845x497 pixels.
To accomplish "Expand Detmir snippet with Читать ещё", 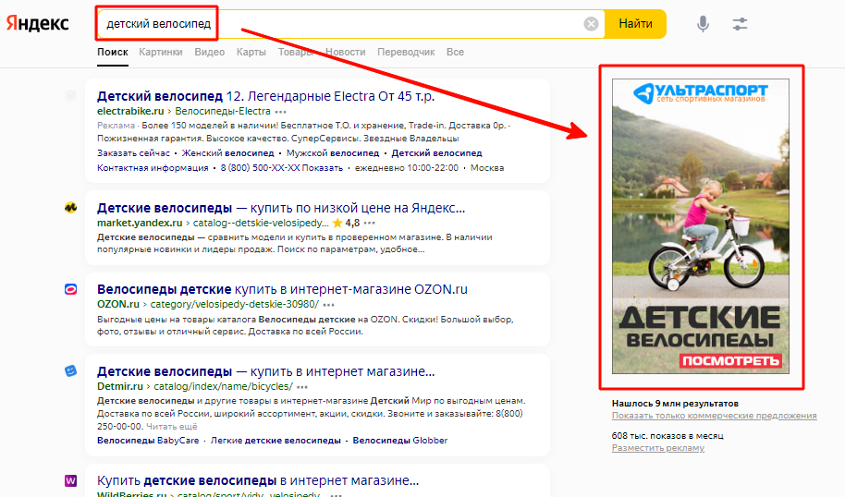I will (x=171, y=427).
